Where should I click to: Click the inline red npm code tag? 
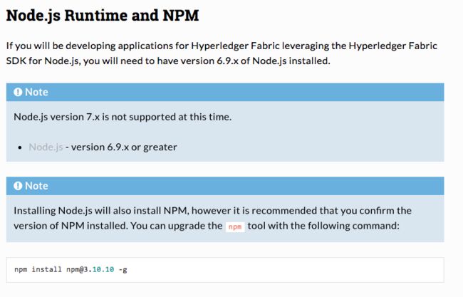coord(235,226)
